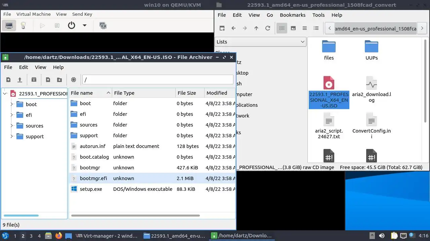430x241 pixels.
Task: Show VM hardware details with lightbulb icon
Action: (x=23, y=25)
